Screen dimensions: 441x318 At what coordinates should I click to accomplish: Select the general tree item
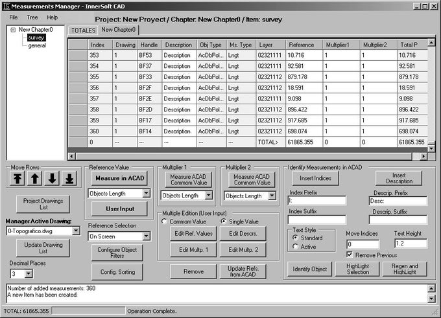(37, 45)
